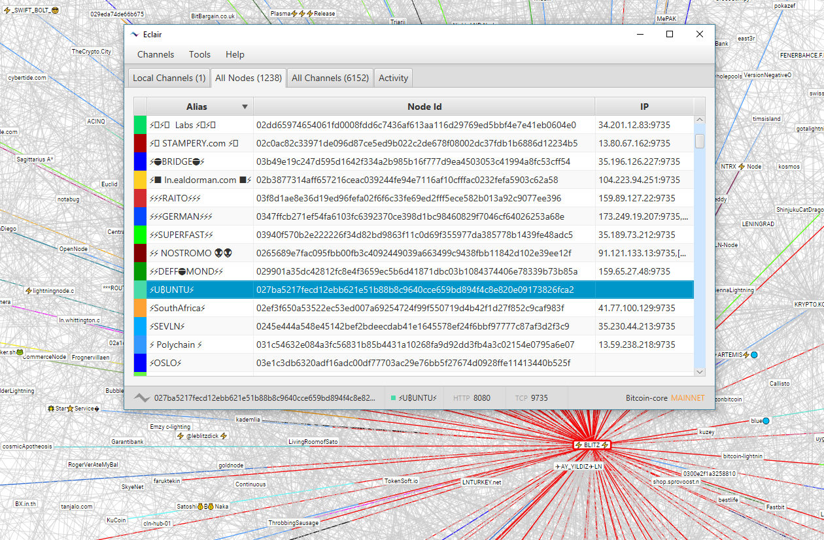Click the dark red swatch of STAMPERY.com row
The width and height of the screenshot is (824, 540).
140,143
